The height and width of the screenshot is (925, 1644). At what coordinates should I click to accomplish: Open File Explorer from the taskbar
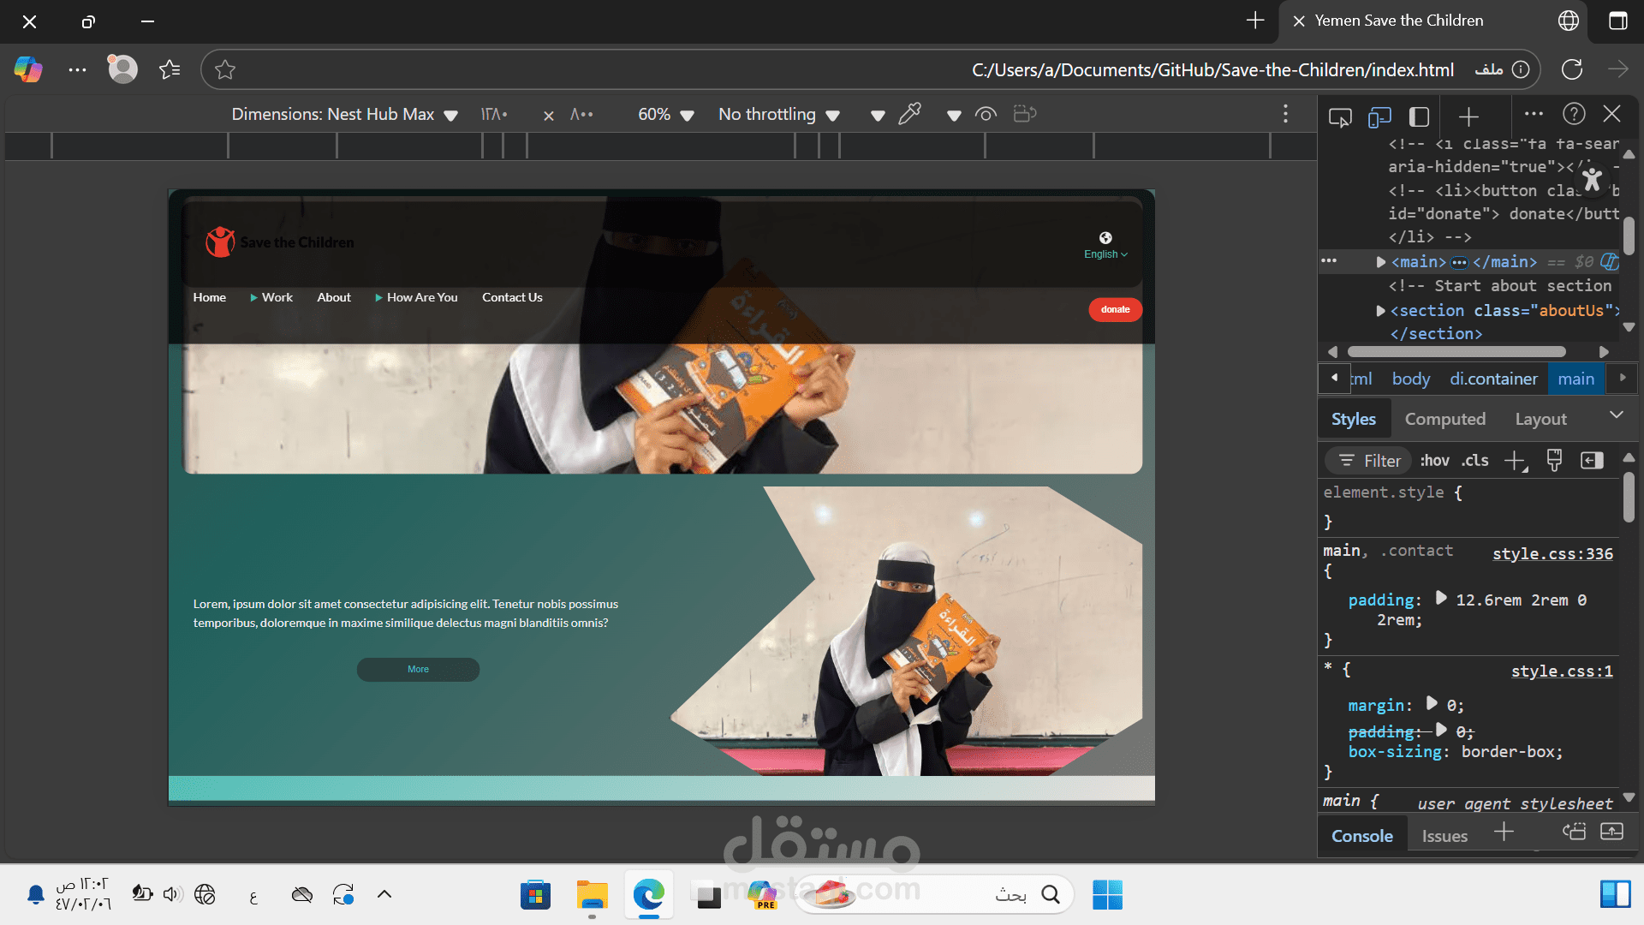[592, 895]
